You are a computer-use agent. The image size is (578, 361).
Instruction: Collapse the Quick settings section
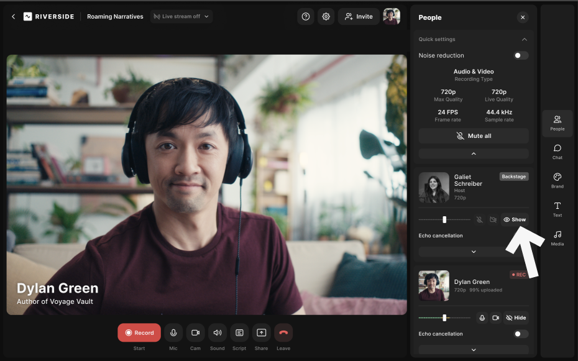(x=524, y=39)
